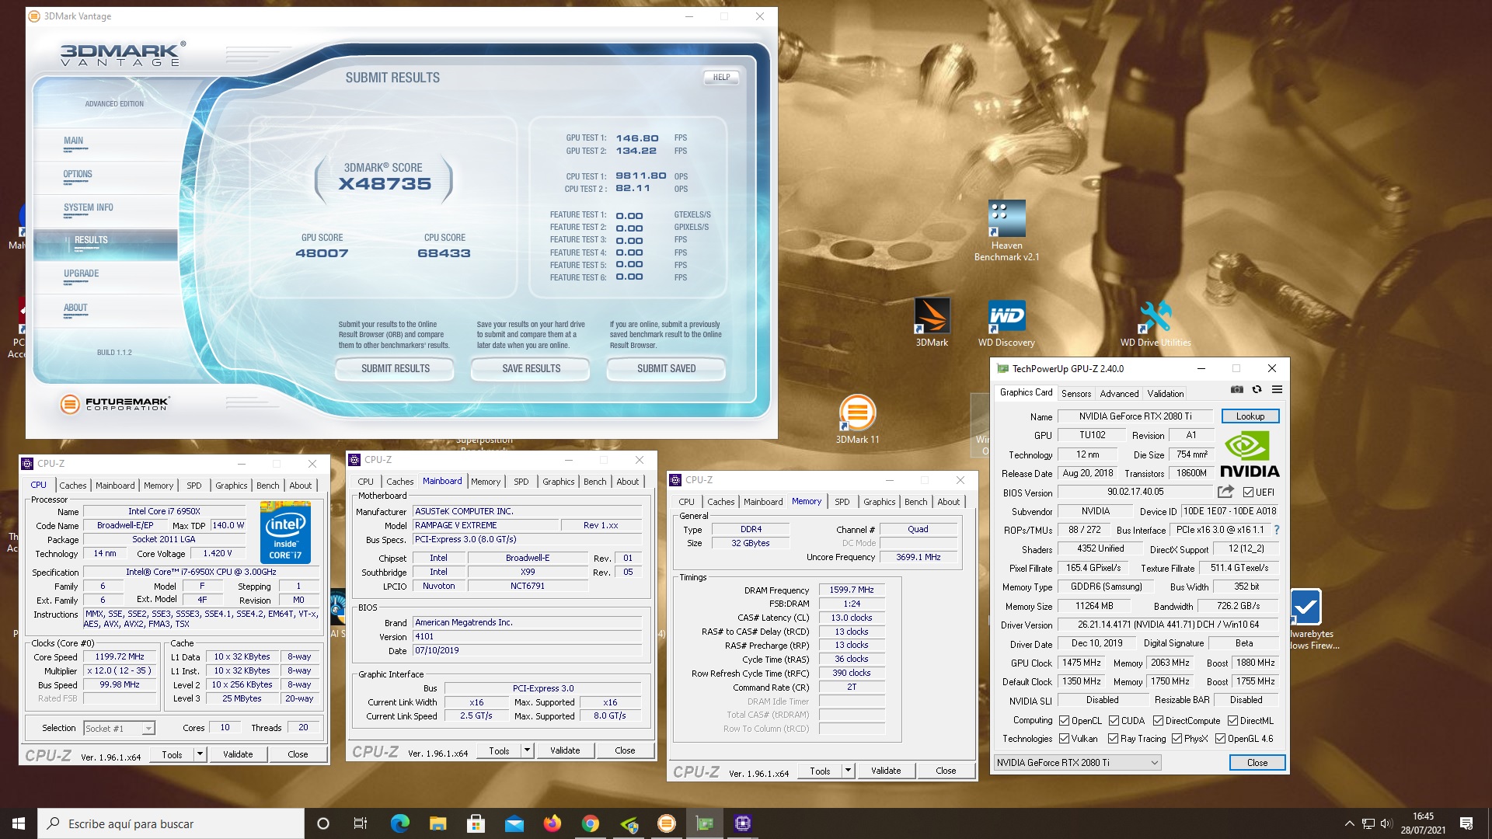
Task: Toggle the DirectML checkbox
Action: pos(1232,721)
